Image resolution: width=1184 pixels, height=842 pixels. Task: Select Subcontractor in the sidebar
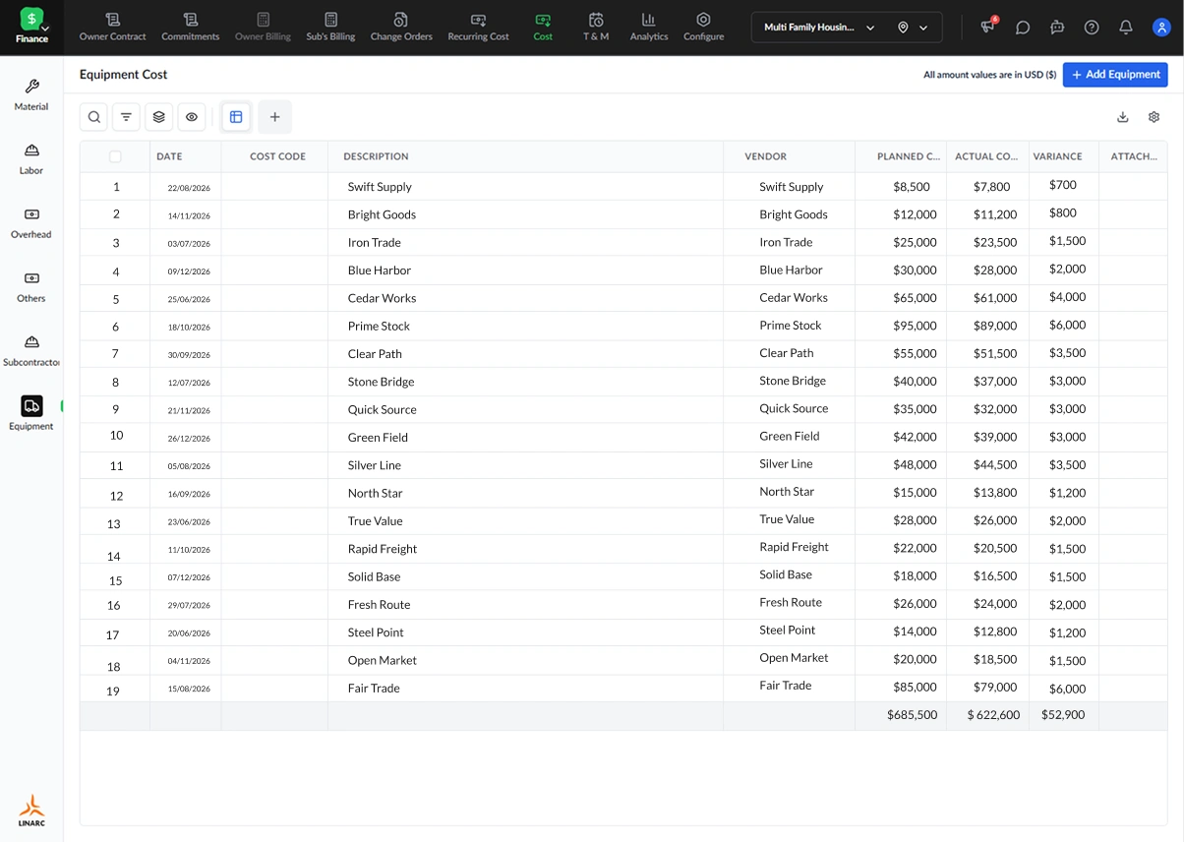coord(31,350)
